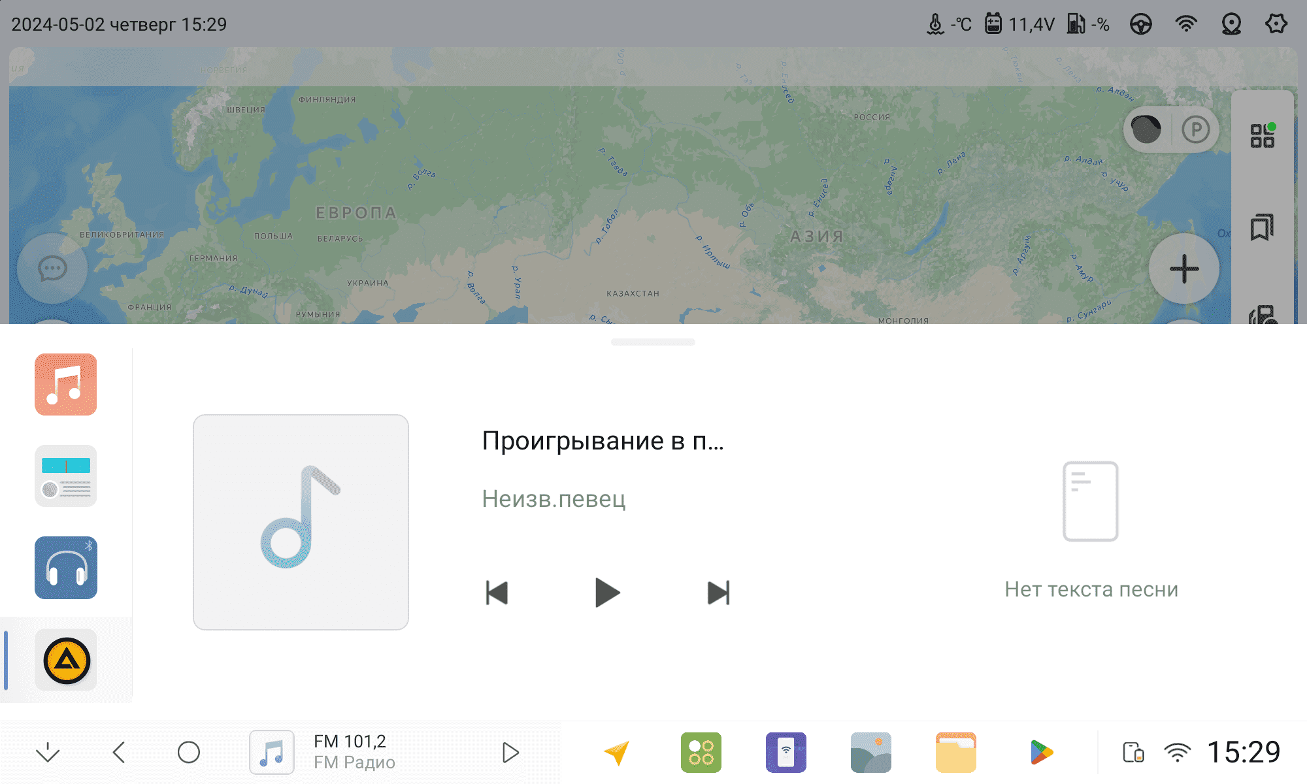Open Bluetooth headphones audio source
The width and height of the screenshot is (1307, 784).
[x=65, y=567]
